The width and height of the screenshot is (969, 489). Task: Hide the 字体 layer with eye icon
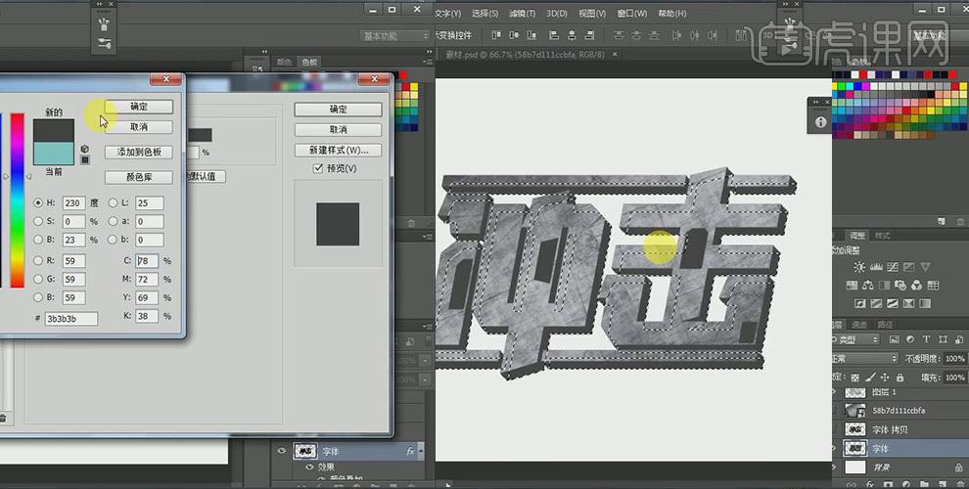point(283,452)
